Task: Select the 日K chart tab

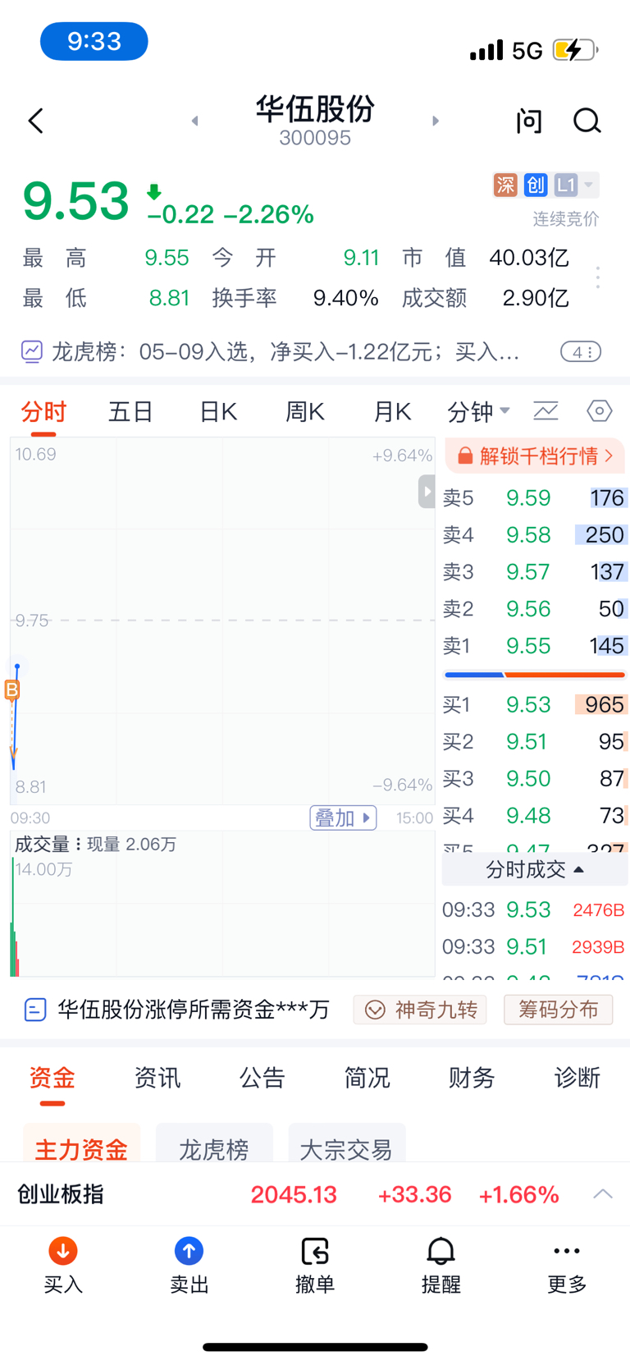Action: [218, 411]
